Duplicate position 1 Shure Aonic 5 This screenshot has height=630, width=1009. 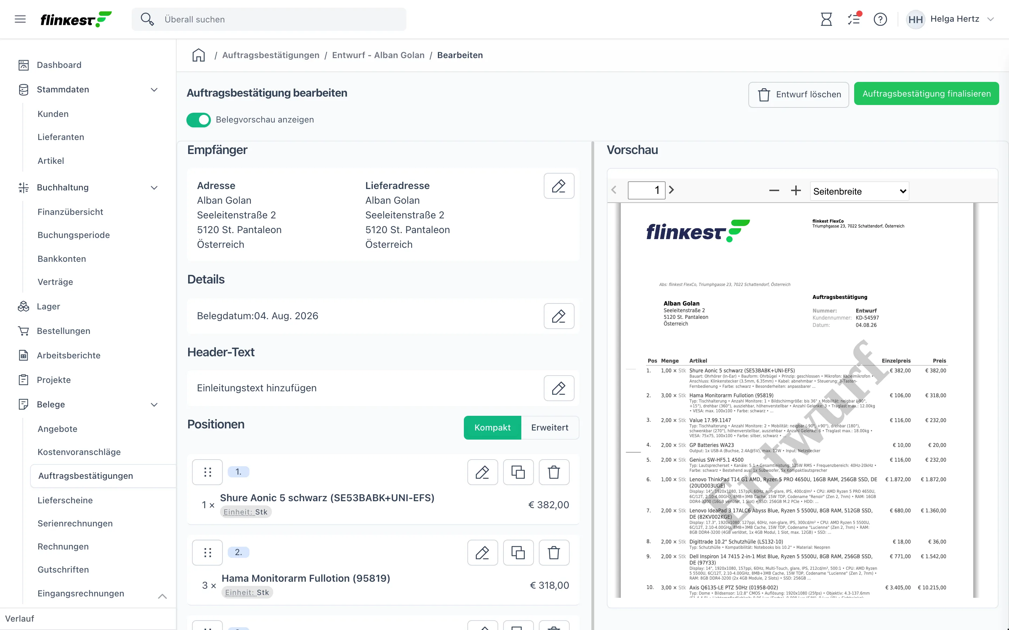click(518, 472)
